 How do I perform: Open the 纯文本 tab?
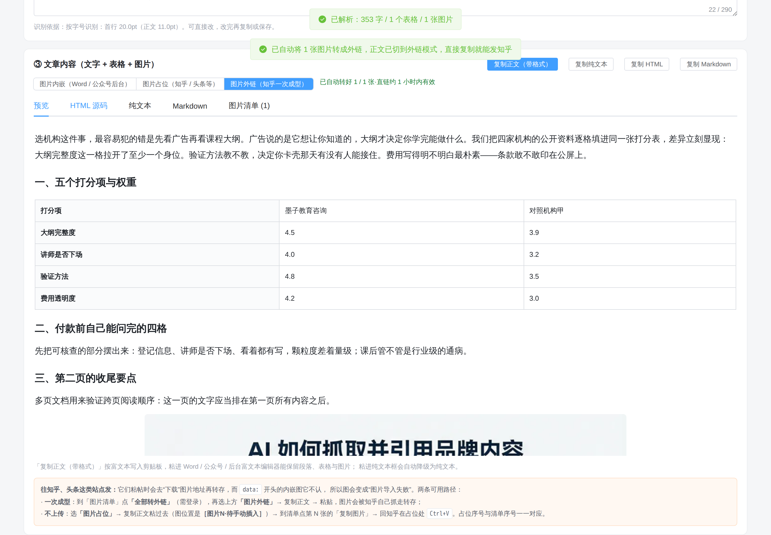point(140,106)
